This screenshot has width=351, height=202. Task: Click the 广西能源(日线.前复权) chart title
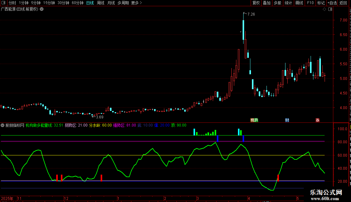click(20, 9)
